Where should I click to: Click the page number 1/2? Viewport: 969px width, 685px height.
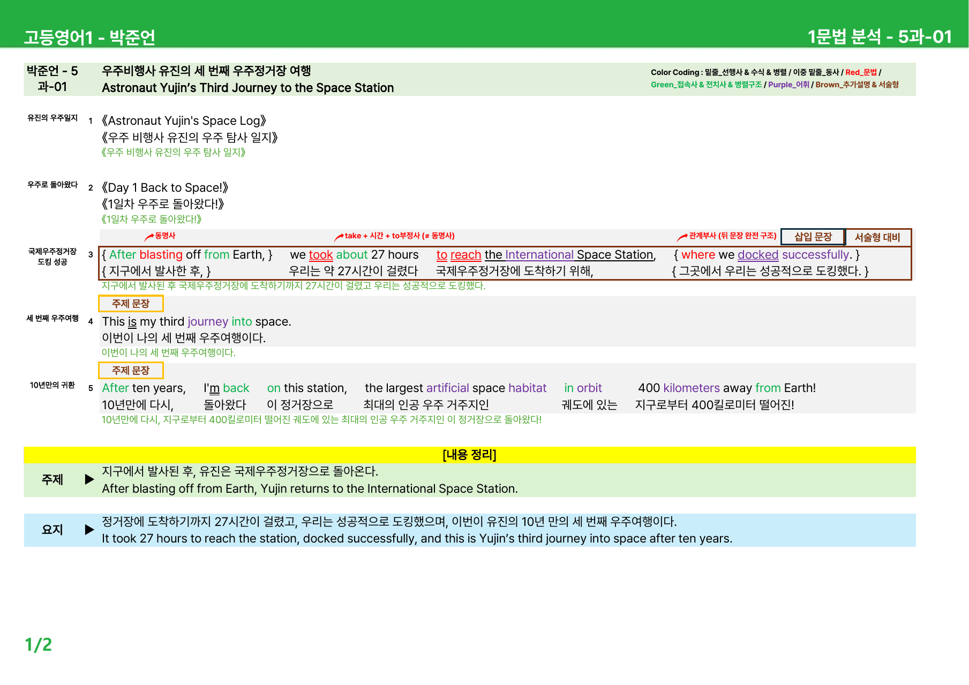click(x=39, y=645)
